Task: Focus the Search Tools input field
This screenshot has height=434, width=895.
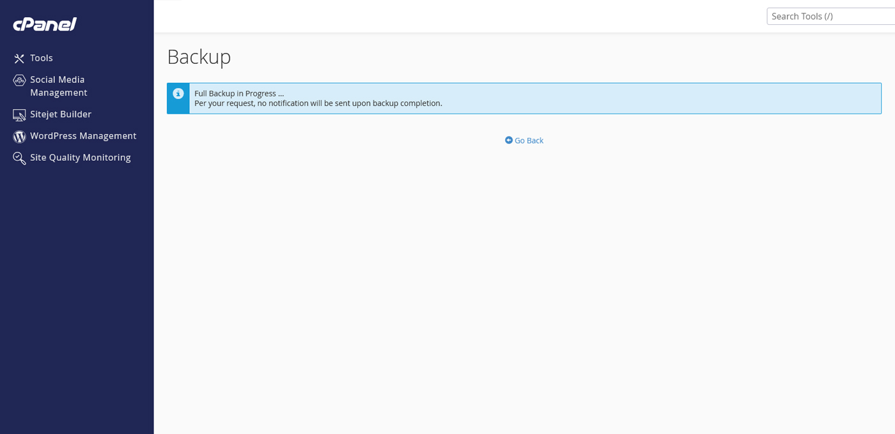Action: [830, 17]
